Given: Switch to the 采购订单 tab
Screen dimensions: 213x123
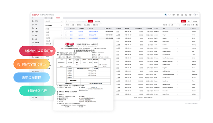Looking at the screenshot, I should [x=58, y=18].
